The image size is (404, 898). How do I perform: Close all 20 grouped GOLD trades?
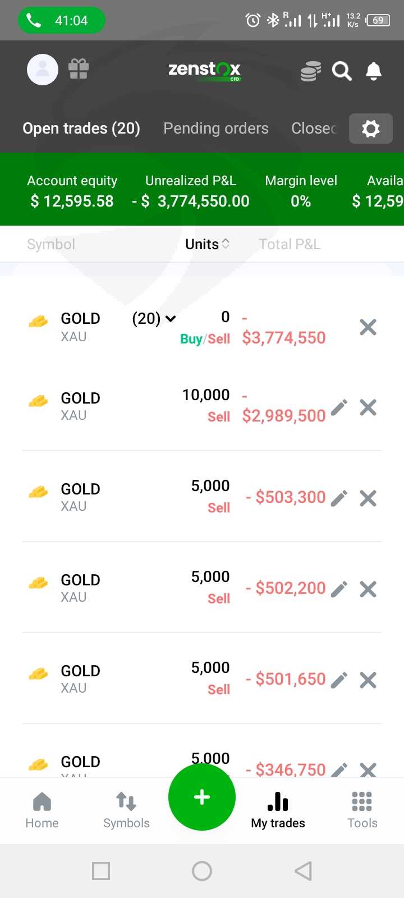coord(368,327)
